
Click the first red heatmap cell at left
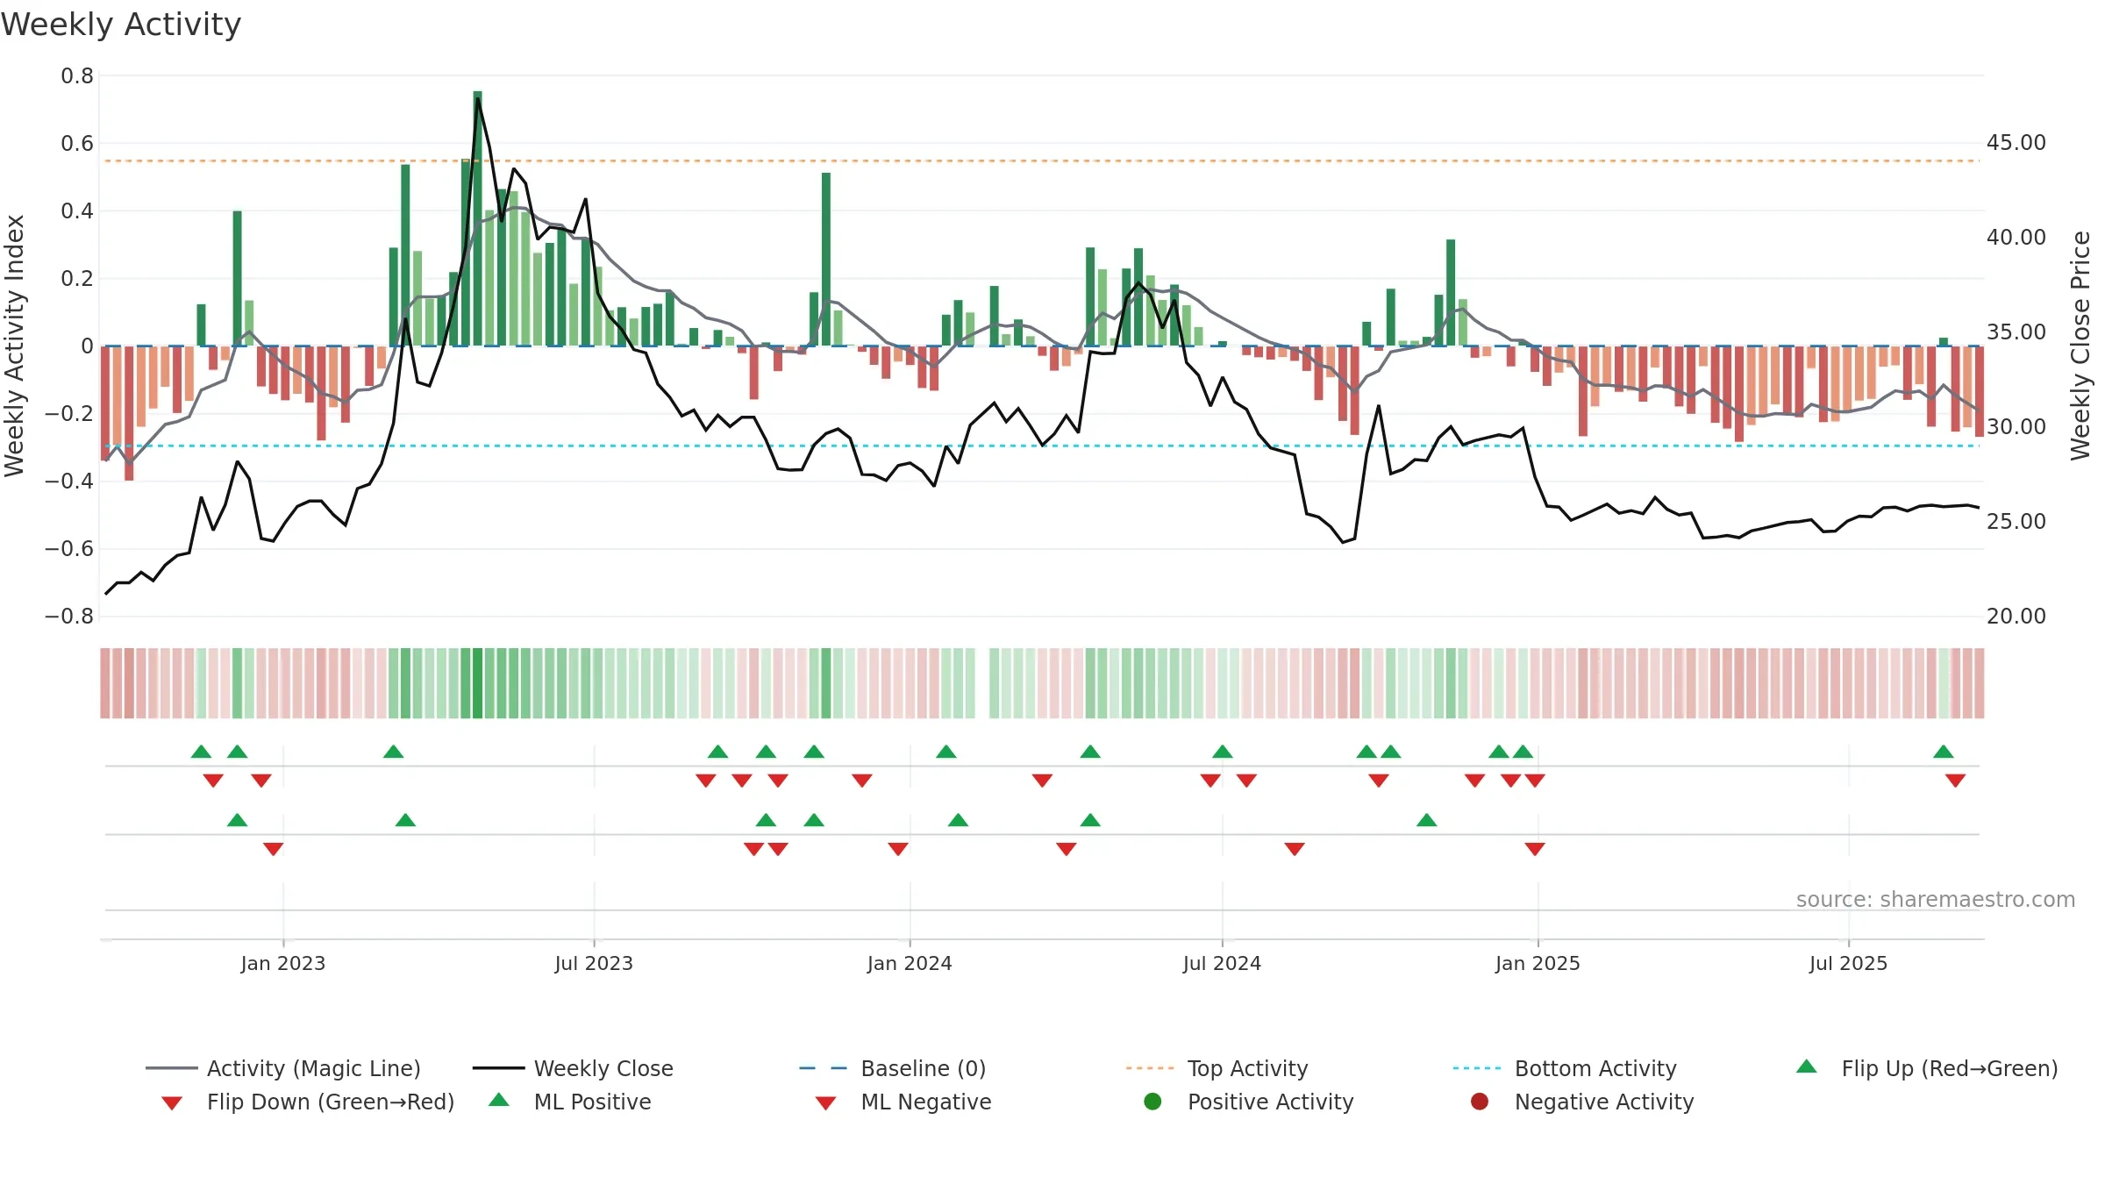point(105,683)
